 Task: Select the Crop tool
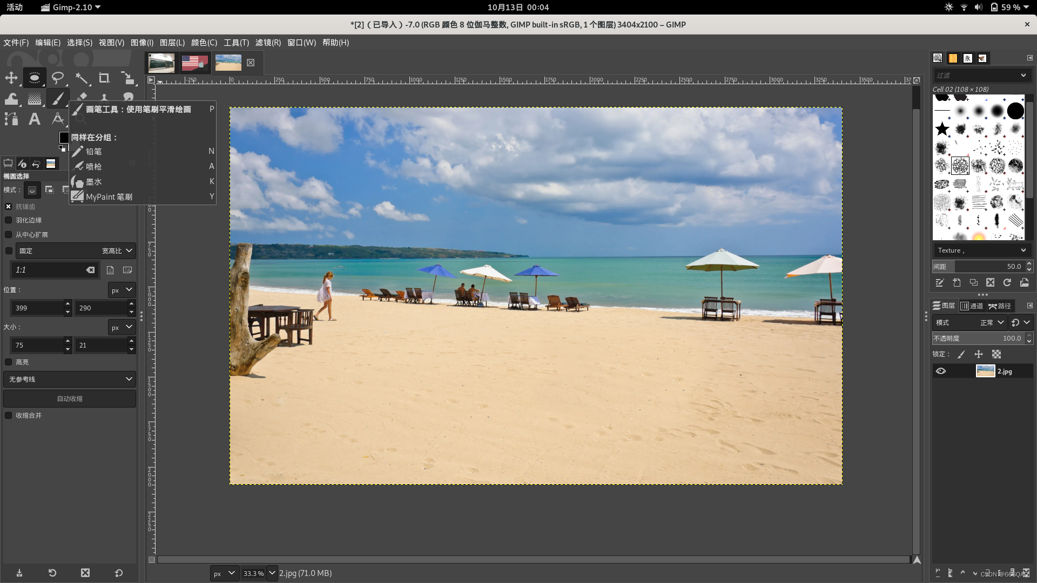(104, 78)
